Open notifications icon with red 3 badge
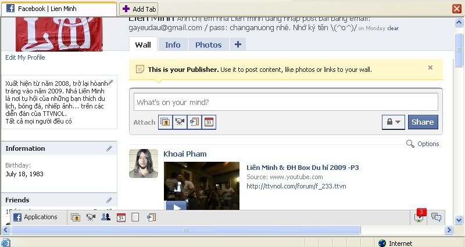The width and height of the screenshot is (465, 247). coord(420,216)
